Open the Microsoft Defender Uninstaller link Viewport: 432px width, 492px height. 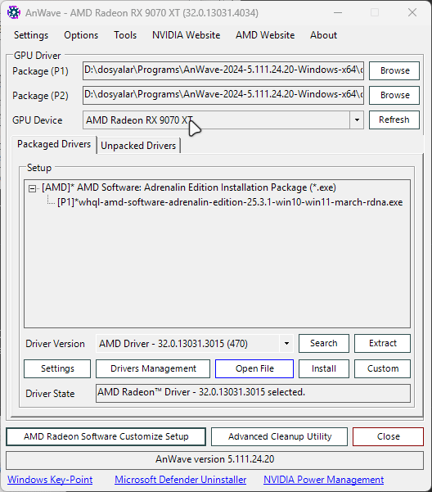pyautogui.click(x=180, y=480)
